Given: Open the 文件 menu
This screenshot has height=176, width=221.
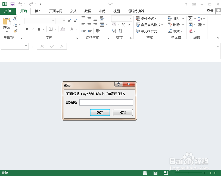Looking at the screenshot, I should [8, 11].
